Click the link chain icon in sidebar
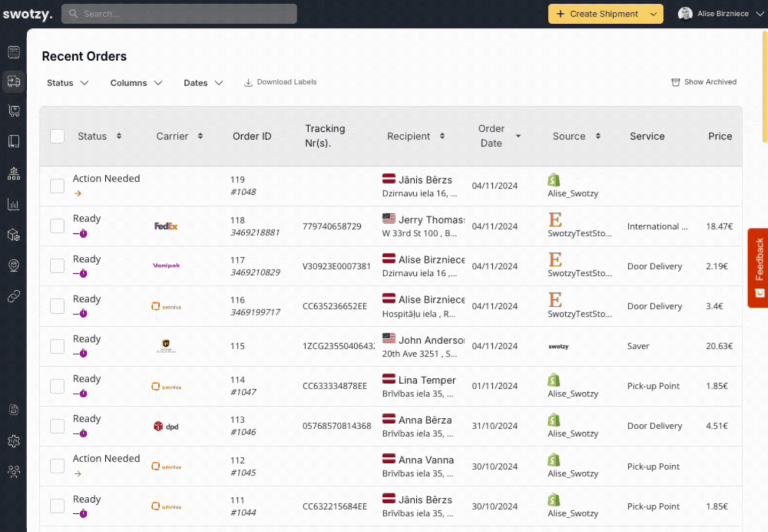The height and width of the screenshot is (532, 768). click(14, 296)
